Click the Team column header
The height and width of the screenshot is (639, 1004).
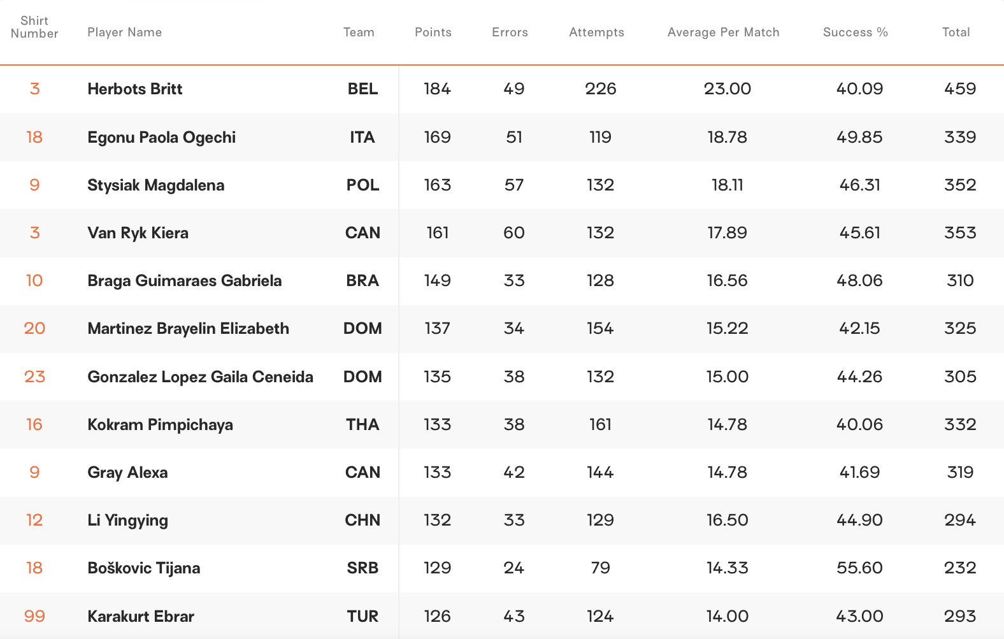pos(359,32)
